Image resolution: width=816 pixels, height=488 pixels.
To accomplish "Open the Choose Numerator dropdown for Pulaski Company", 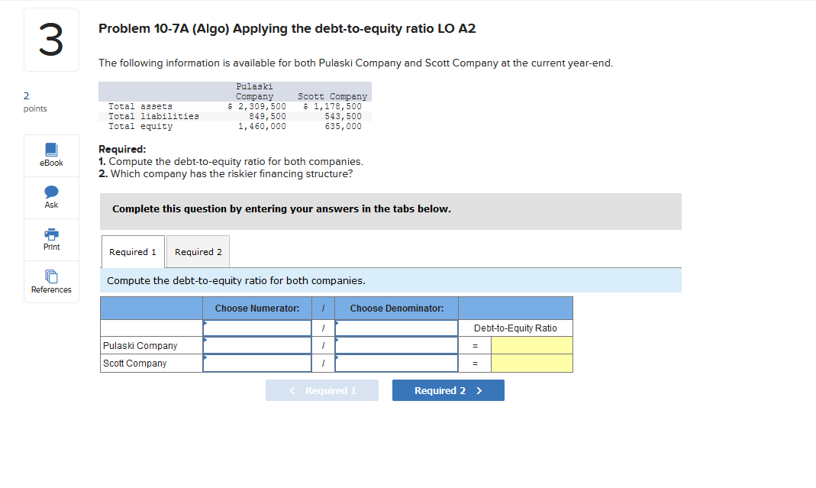I will [257, 344].
